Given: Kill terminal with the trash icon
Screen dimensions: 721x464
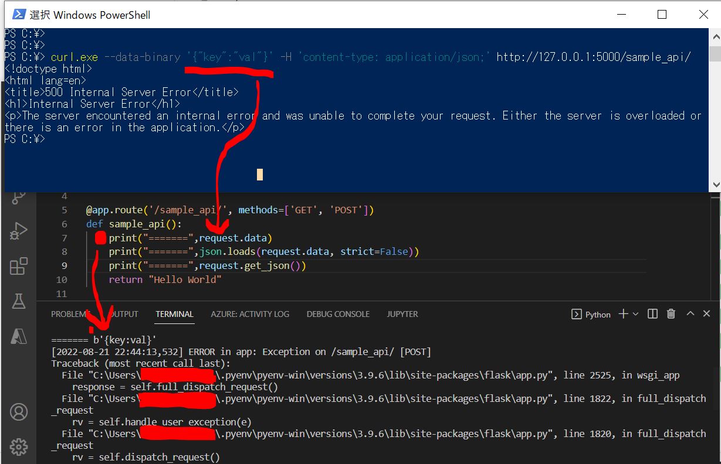Looking at the screenshot, I should [x=671, y=314].
